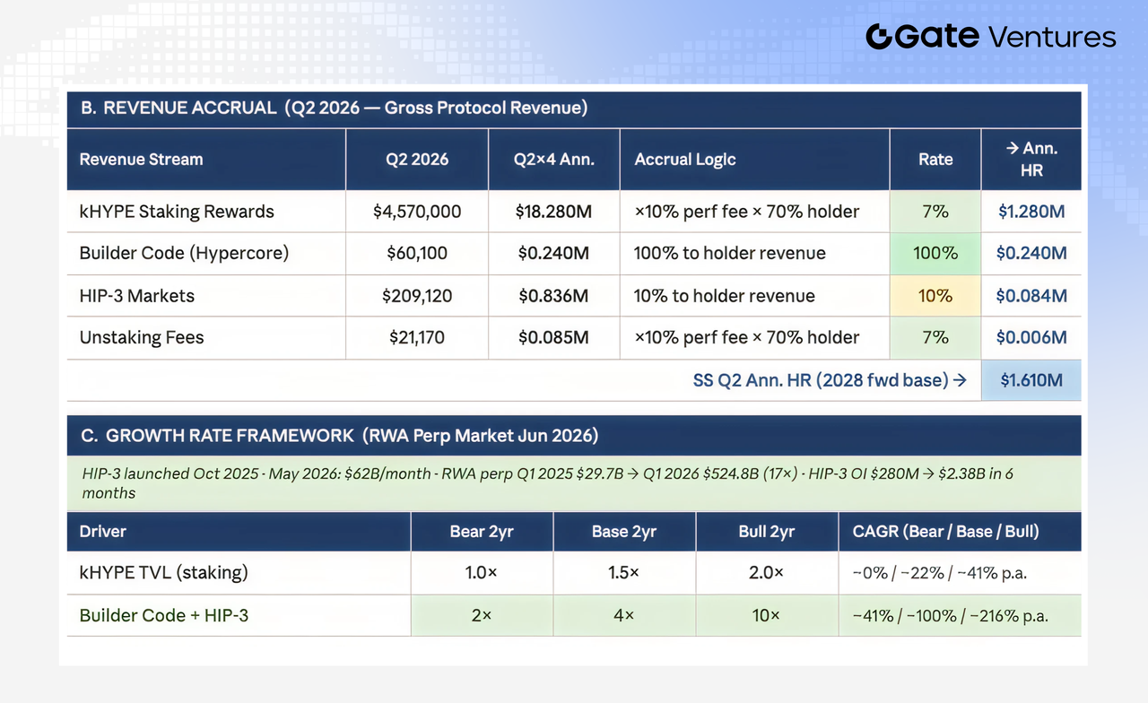Select the 10× bull cell for Builder Code
The height and width of the screenshot is (703, 1148).
[x=767, y=616]
